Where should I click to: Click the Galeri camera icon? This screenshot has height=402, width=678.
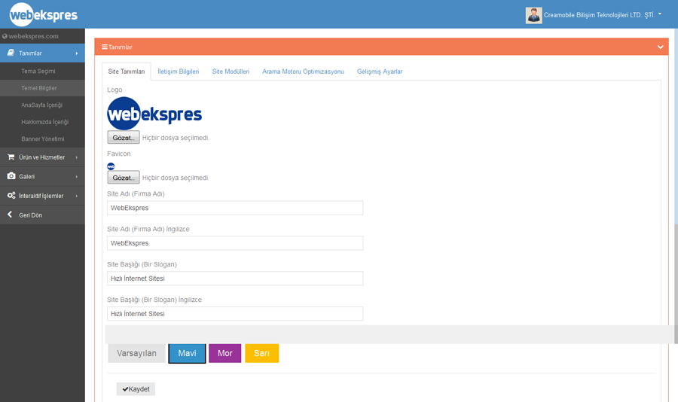click(11, 176)
